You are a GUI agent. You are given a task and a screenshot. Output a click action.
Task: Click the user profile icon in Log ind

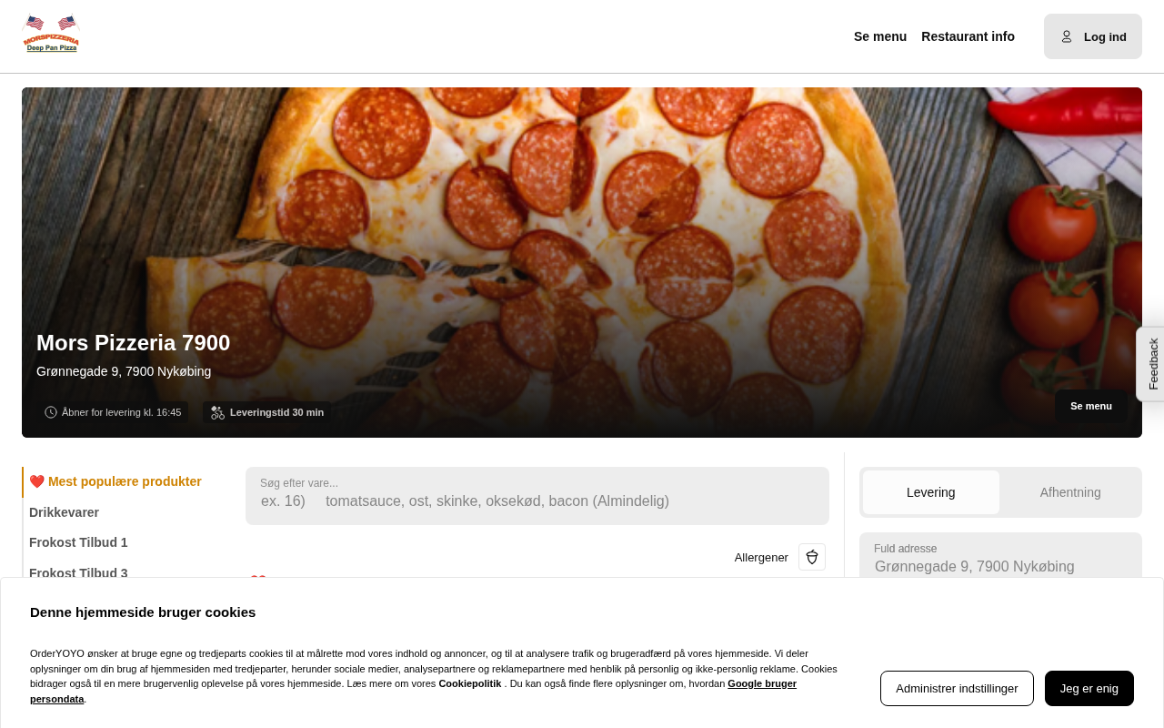[1067, 36]
